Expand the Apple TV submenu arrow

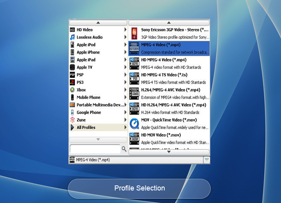tap(125, 67)
